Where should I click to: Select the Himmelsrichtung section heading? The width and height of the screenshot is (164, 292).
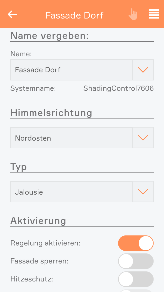click(x=51, y=113)
